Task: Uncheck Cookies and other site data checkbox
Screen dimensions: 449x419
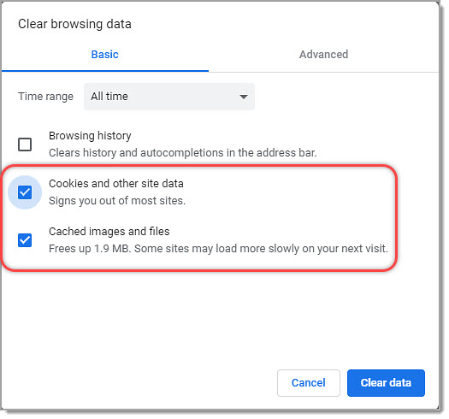Action: pyautogui.click(x=25, y=192)
